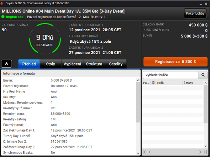Click the Poker Lobby button
The width and height of the screenshot is (210, 157).
click(195, 14)
